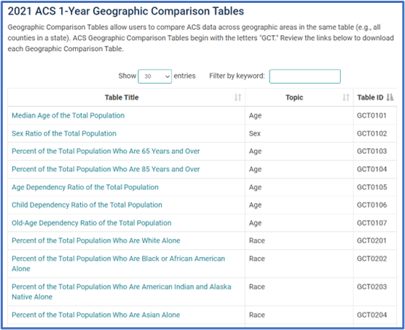Open Median Age of the Total Population
Screen dimensions: 405x330
click(x=68, y=115)
